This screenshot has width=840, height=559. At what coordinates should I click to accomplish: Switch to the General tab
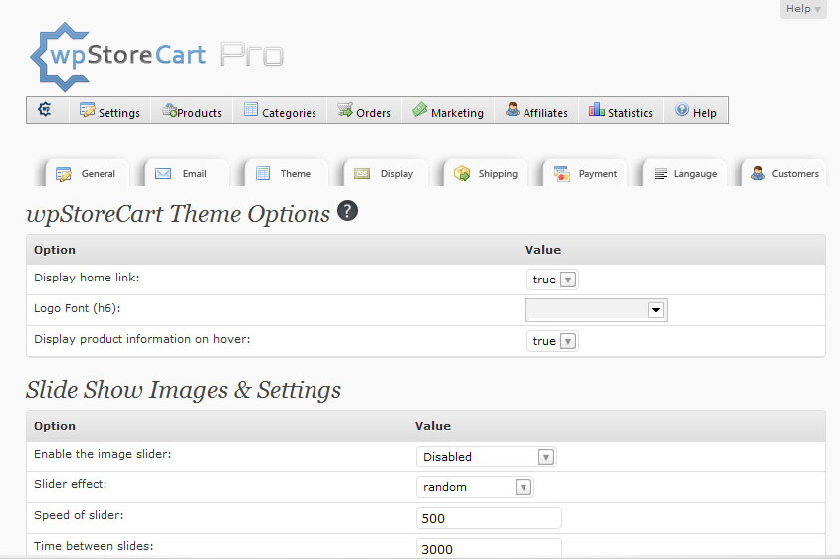point(87,173)
